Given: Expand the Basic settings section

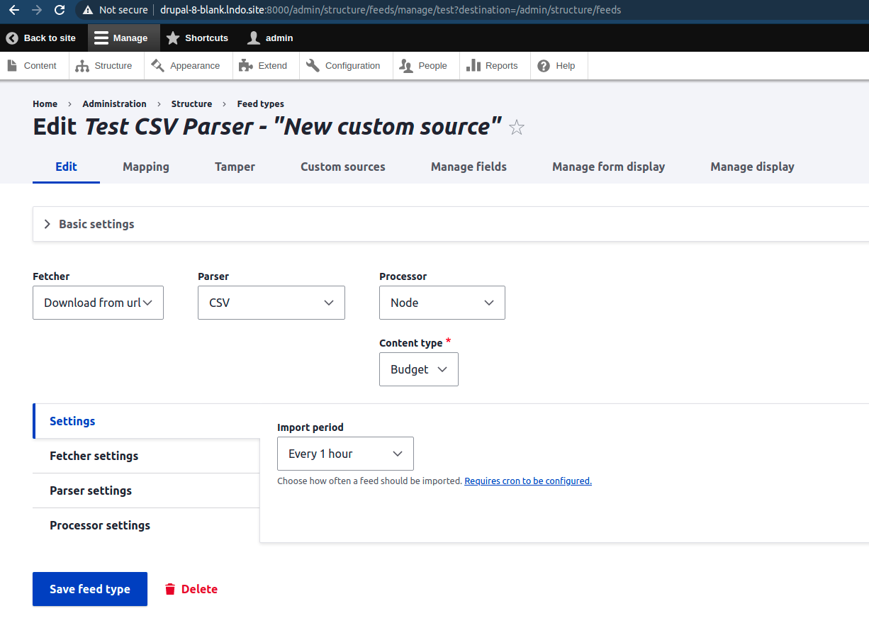Looking at the screenshot, I should click(96, 223).
